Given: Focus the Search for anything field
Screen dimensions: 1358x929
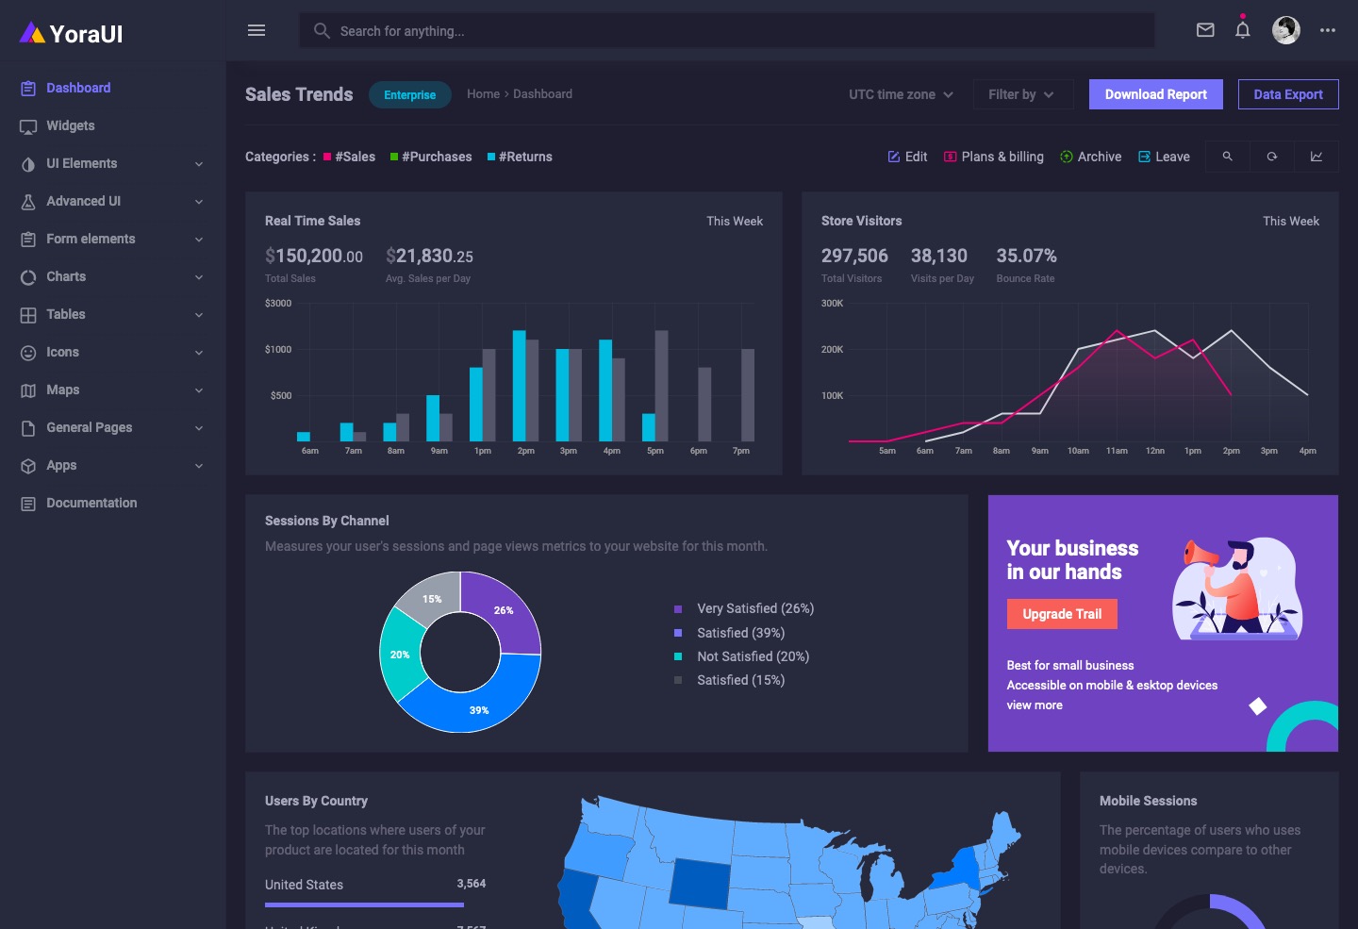Looking at the screenshot, I should [x=726, y=30].
